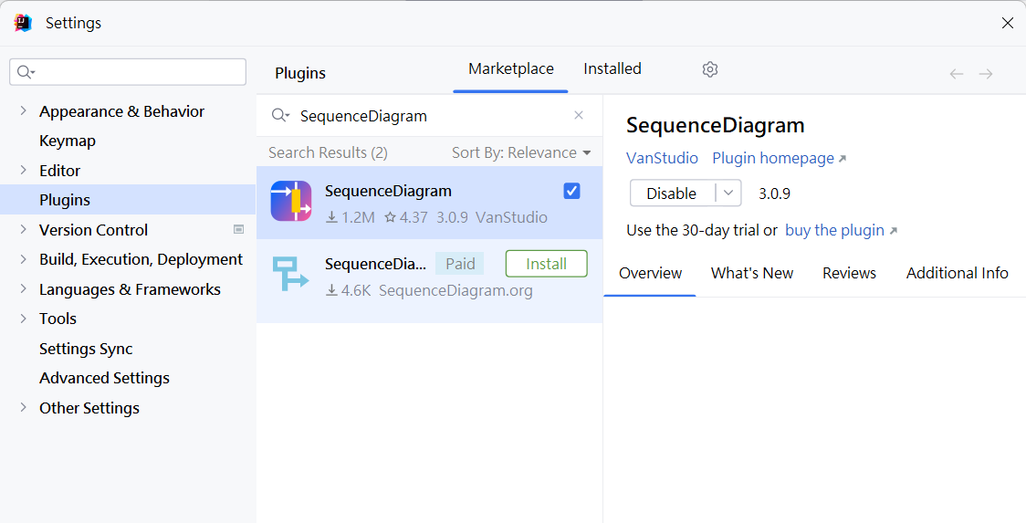Open the VanStudio vendor link
Image resolution: width=1026 pixels, height=523 pixels.
tap(662, 159)
